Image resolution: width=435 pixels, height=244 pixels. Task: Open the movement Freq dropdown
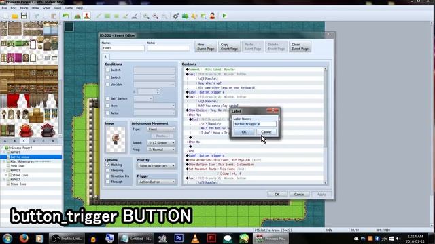(x=161, y=150)
